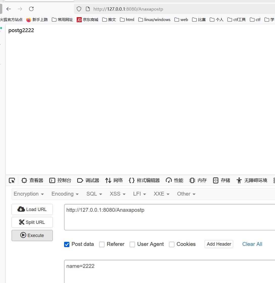Expand the SQL dropdown
The width and height of the screenshot is (275, 283).
tap(94, 194)
